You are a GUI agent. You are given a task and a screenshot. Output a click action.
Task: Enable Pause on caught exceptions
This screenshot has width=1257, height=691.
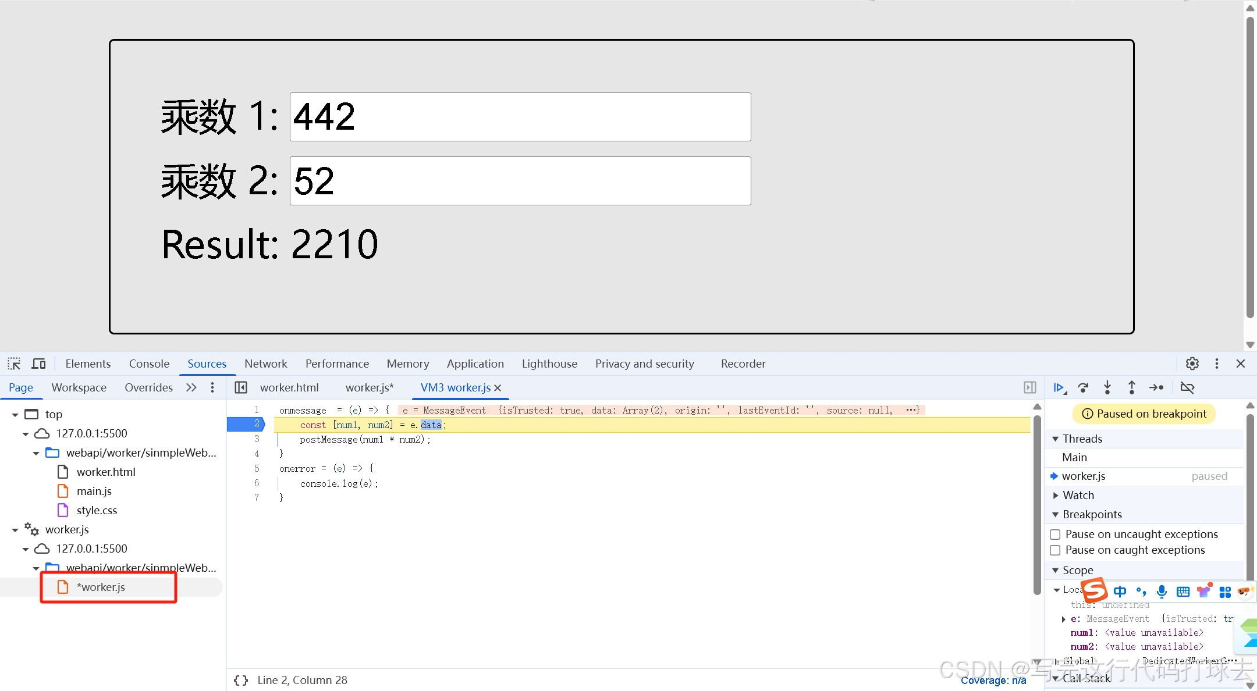(x=1055, y=550)
